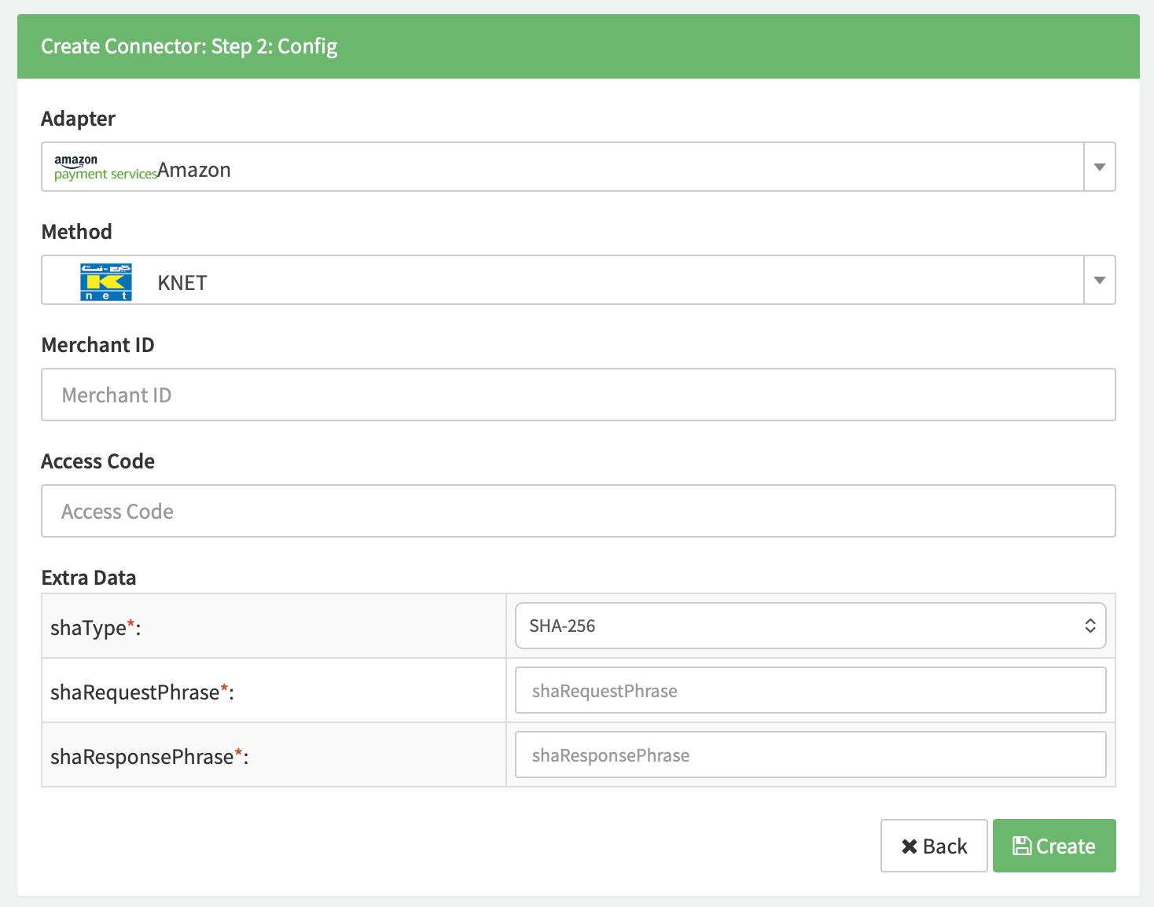Image resolution: width=1154 pixels, height=907 pixels.
Task: Focus the shaRequestPhrase text box
Action: [x=810, y=690]
